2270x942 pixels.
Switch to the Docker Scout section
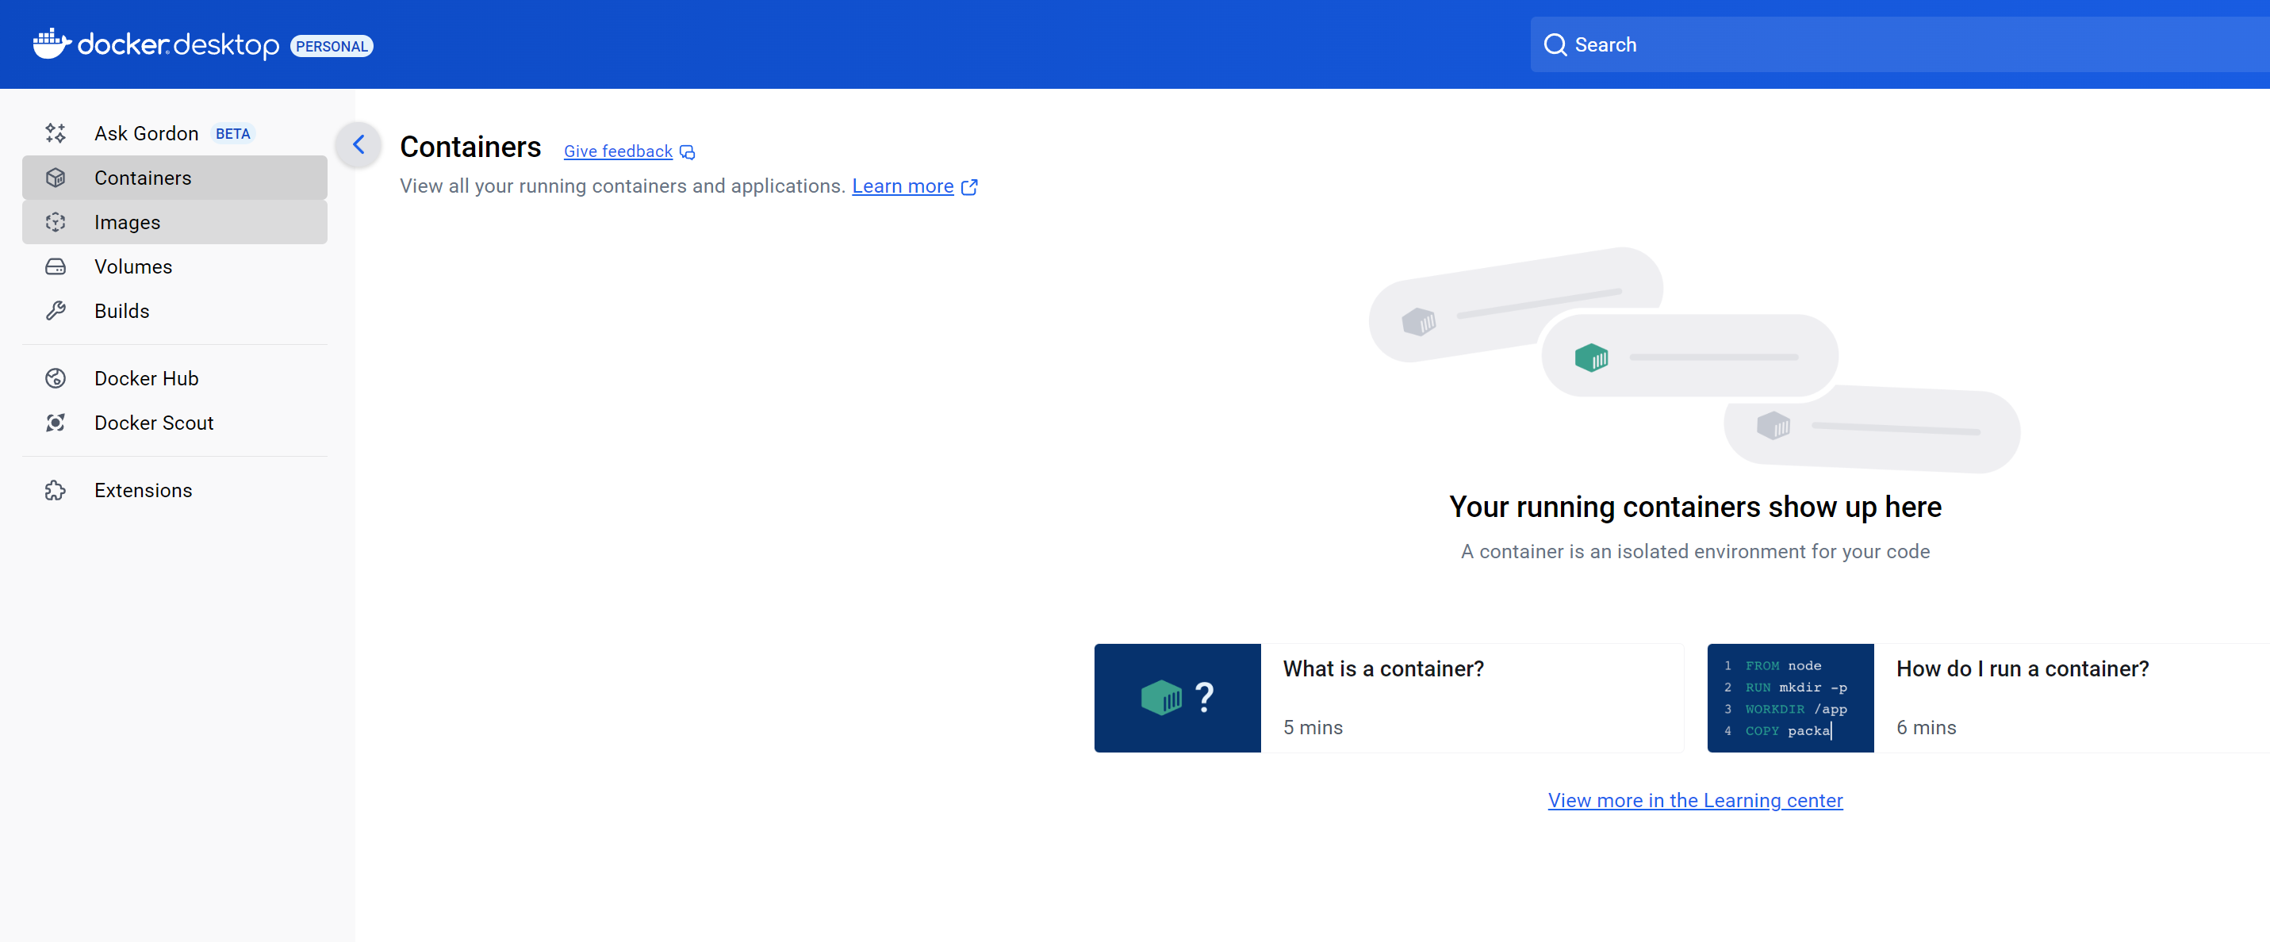(153, 423)
